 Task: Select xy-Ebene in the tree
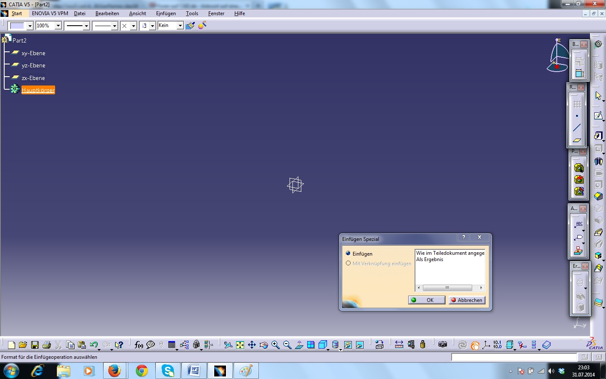(x=33, y=53)
